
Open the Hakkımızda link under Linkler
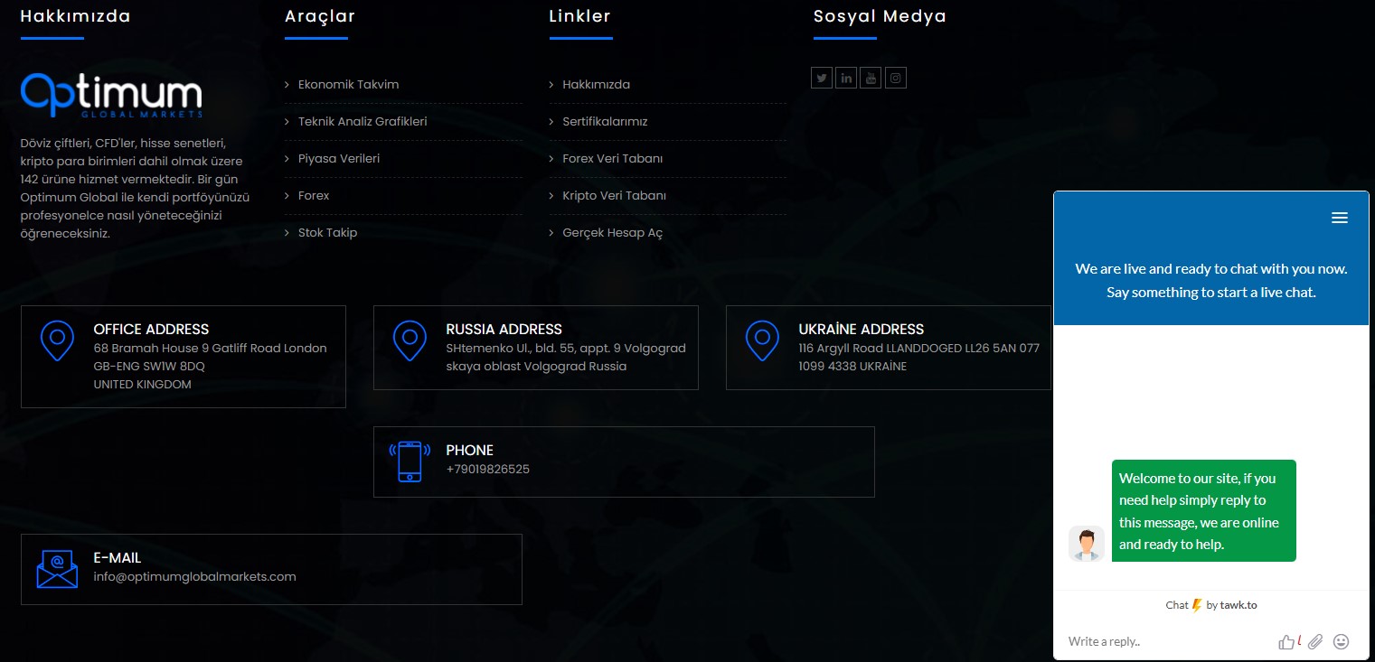pyautogui.click(x=596, y=85)
